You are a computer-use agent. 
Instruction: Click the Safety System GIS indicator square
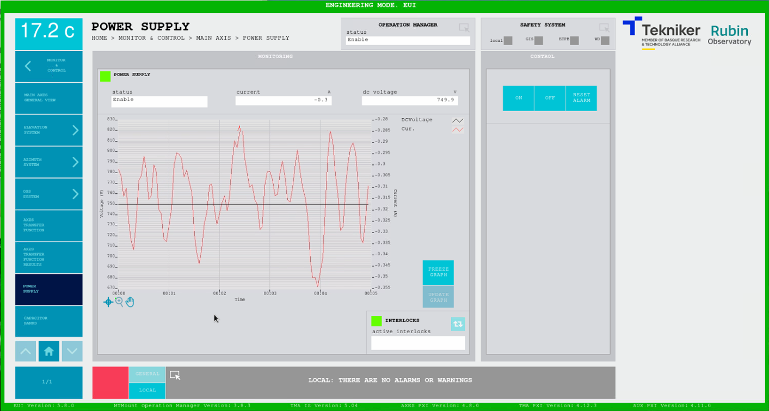pos(538,40)
